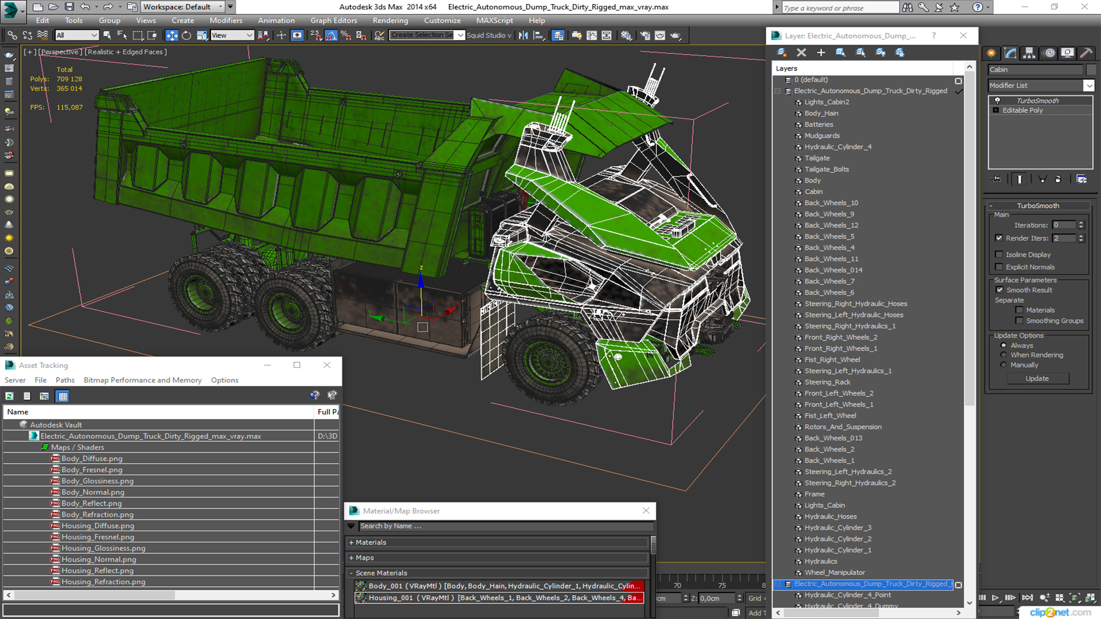Viewport: 1101px width, 619px height.
Task: Activate the Select and Rotate tool
Action: 186,36
